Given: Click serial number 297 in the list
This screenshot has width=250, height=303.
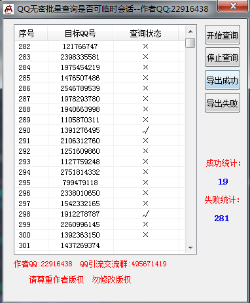Looking at the screenshot, I should (x=24, y=204).
